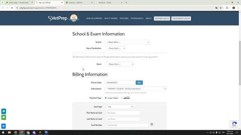Image resolution: width=241 pixels, height=135 pixels.
Task: Open the blue gear settings widget
Action: click(3, 126)
